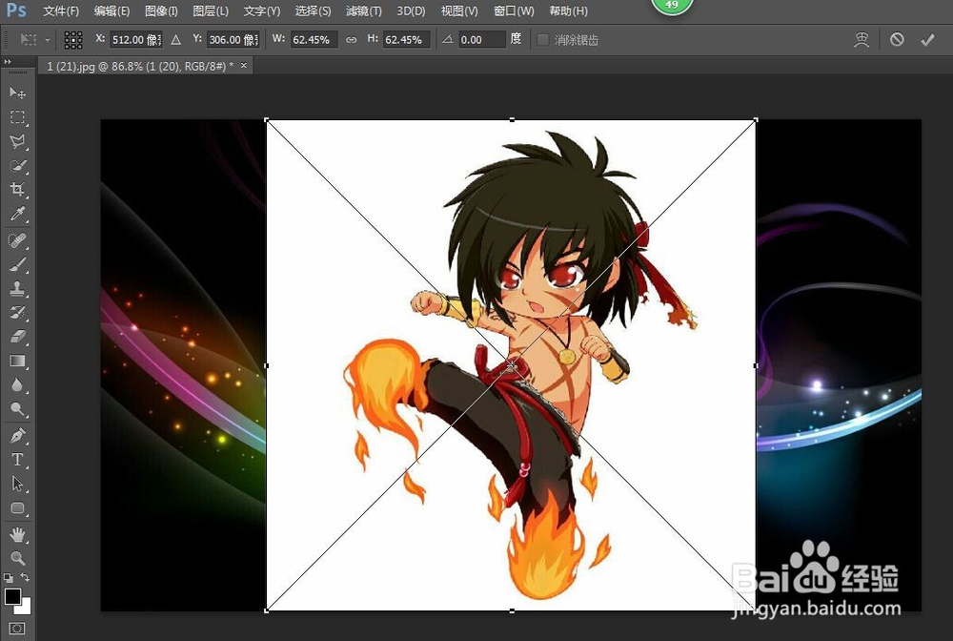This screenshot has width=953, height=641.
Task: Open the 滤镜(T) menu
Action: [363, 10]
